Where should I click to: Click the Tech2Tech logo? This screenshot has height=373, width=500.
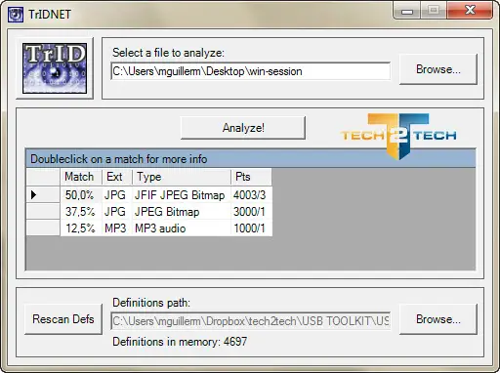click(x=398, y=136)
